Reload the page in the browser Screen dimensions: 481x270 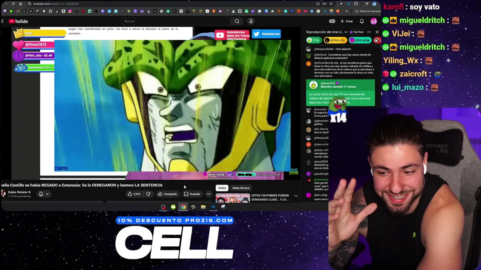(x=13, y=4)
